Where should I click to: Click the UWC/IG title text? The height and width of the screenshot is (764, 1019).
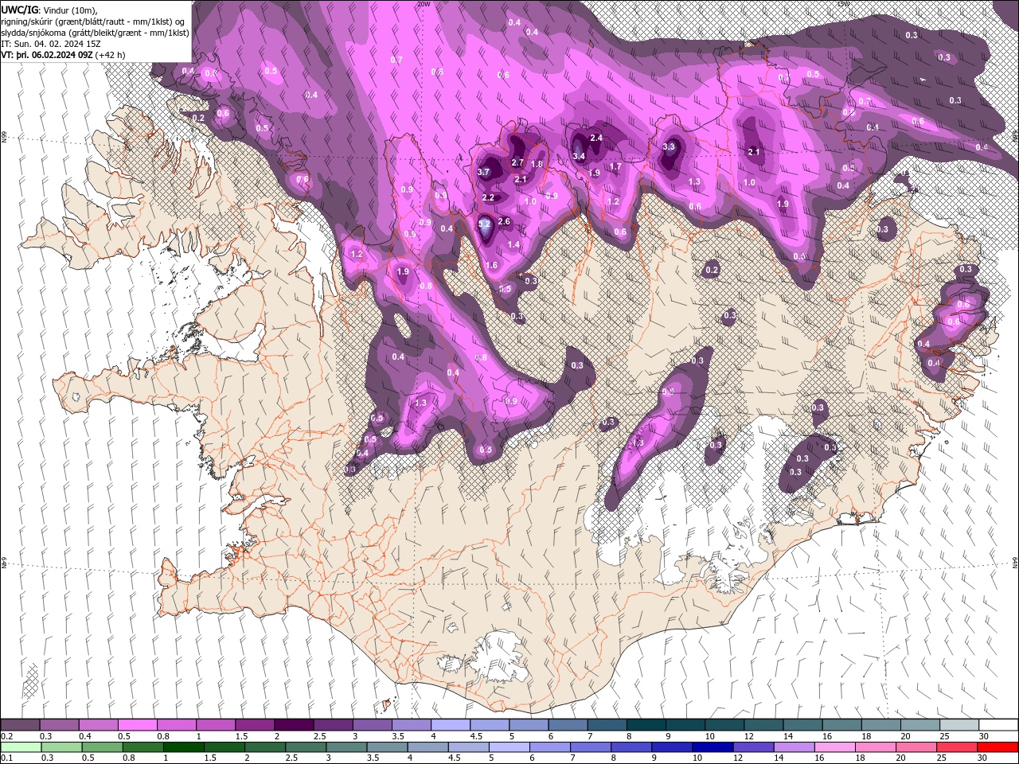click(x=19, y=9)
